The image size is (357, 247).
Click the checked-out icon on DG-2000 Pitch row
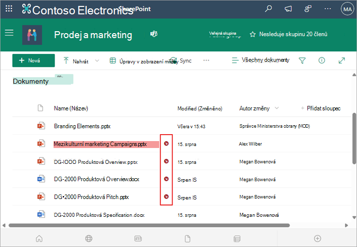click(167, 197)
